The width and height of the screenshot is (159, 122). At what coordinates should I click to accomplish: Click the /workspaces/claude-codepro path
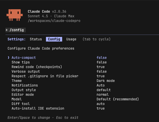coord(54,21)
